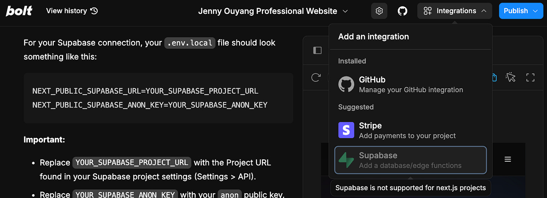The height and width of the screenshot is (198, 547).
Task: Click YOUR_SUPABASE_PROJECT_URL code chip in bullet
Action: 132,162
